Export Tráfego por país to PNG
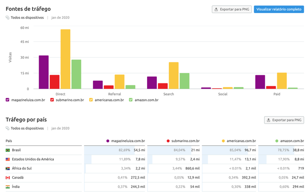Viewport: 308px width, 195px height. [x=284, y=120]
